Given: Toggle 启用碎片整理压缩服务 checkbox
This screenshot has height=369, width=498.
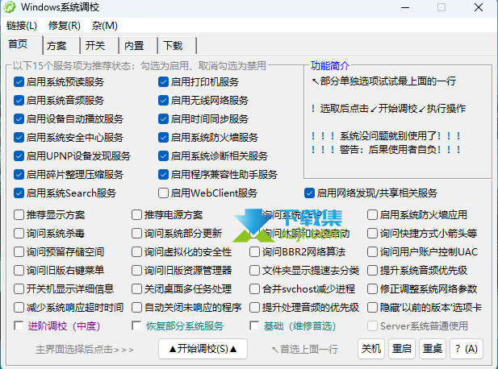Looking at the screenshot, I should (x=19, y=174).
